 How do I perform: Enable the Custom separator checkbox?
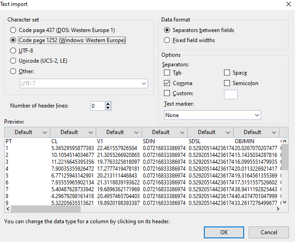pyautogui.click(x=167, y=93)
